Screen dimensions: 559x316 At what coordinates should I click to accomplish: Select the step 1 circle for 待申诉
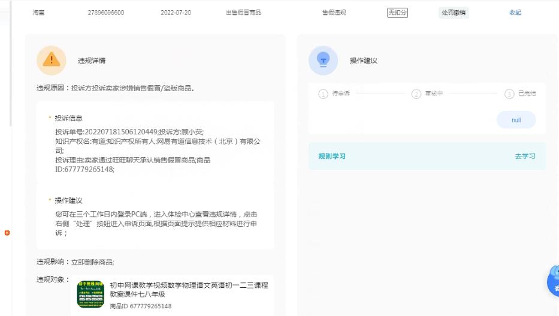coord(324,94)
